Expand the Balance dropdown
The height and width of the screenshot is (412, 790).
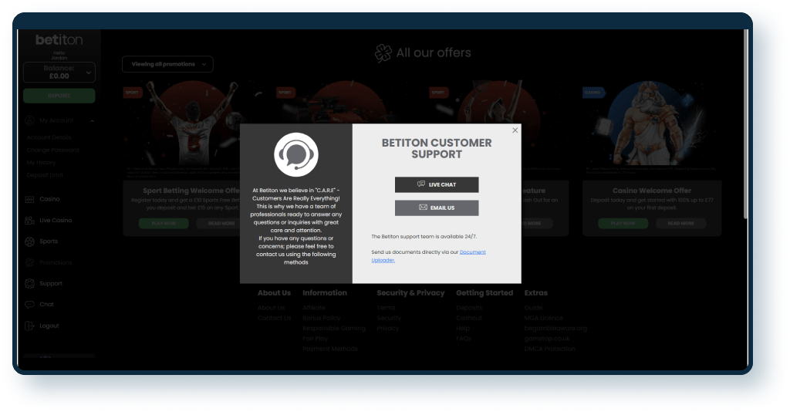89,73
